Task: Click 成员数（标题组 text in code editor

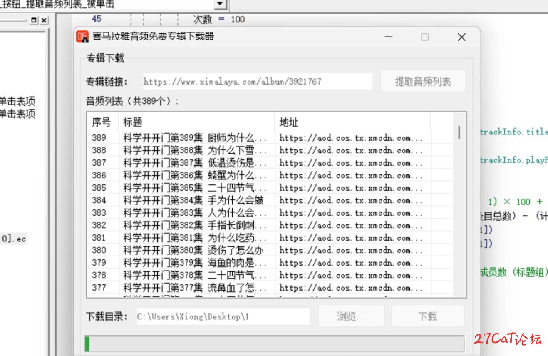Action: pos(514,272)
